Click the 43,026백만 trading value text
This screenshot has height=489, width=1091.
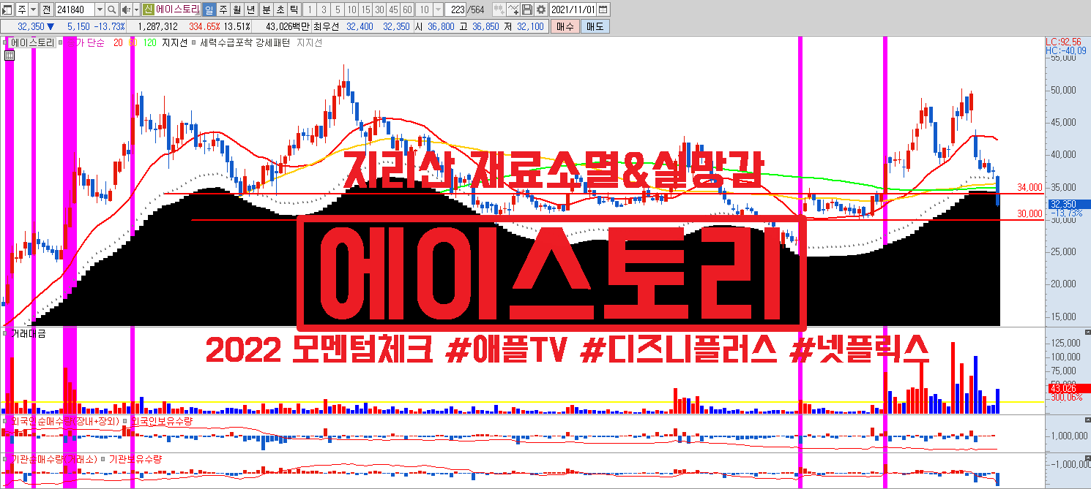pyautogui.click(x=288, y=26)
